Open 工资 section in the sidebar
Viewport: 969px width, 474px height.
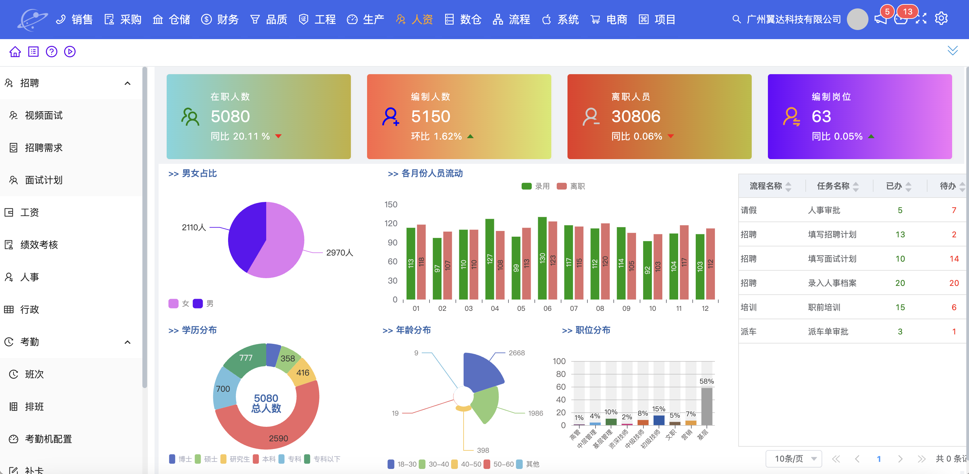(x=71, y=212)
